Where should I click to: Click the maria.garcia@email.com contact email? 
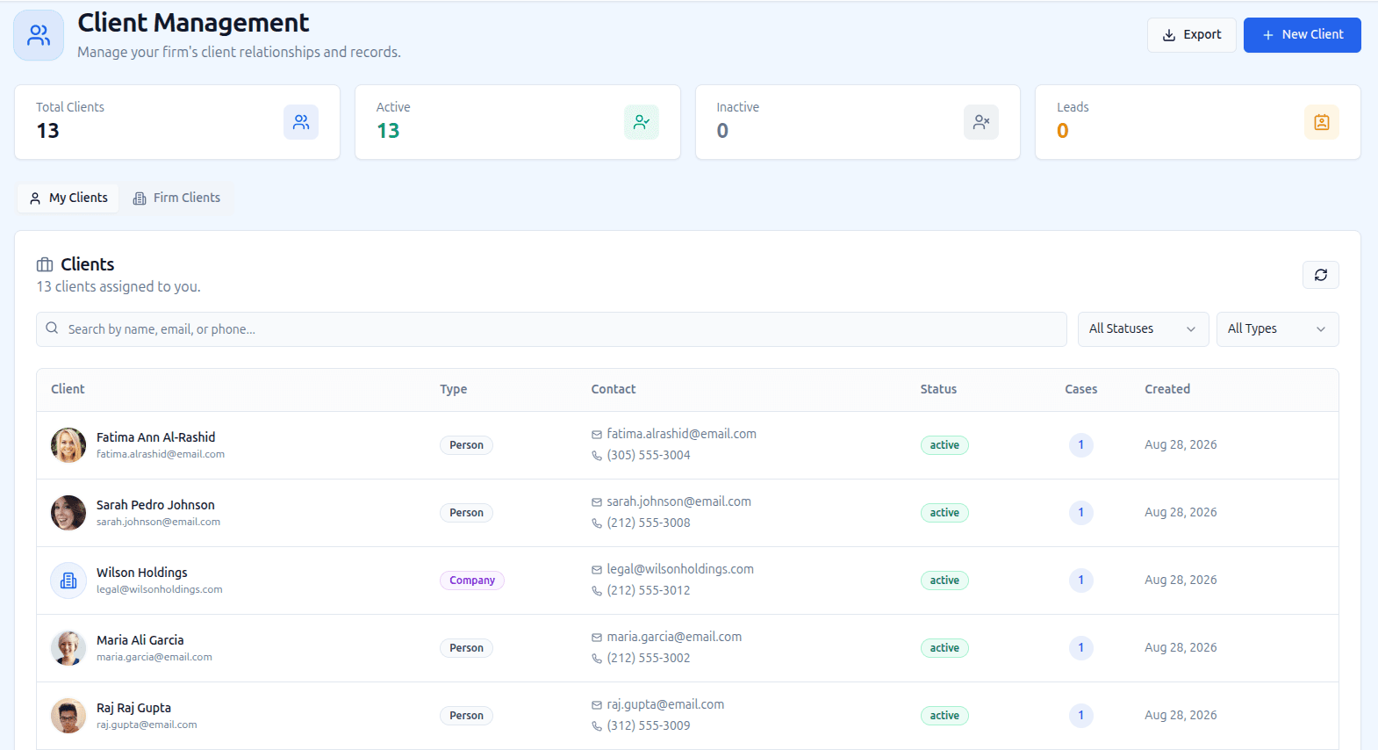[x=674, y=637]
